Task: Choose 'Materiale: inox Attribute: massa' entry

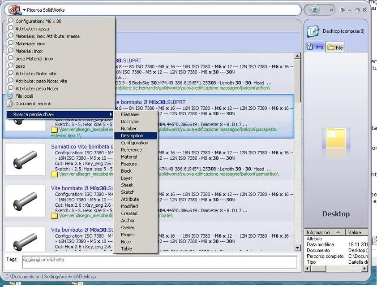Action: tap(47, 36)
